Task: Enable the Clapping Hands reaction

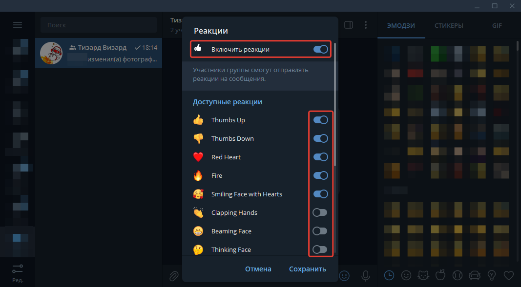Action: click(320, 212)
